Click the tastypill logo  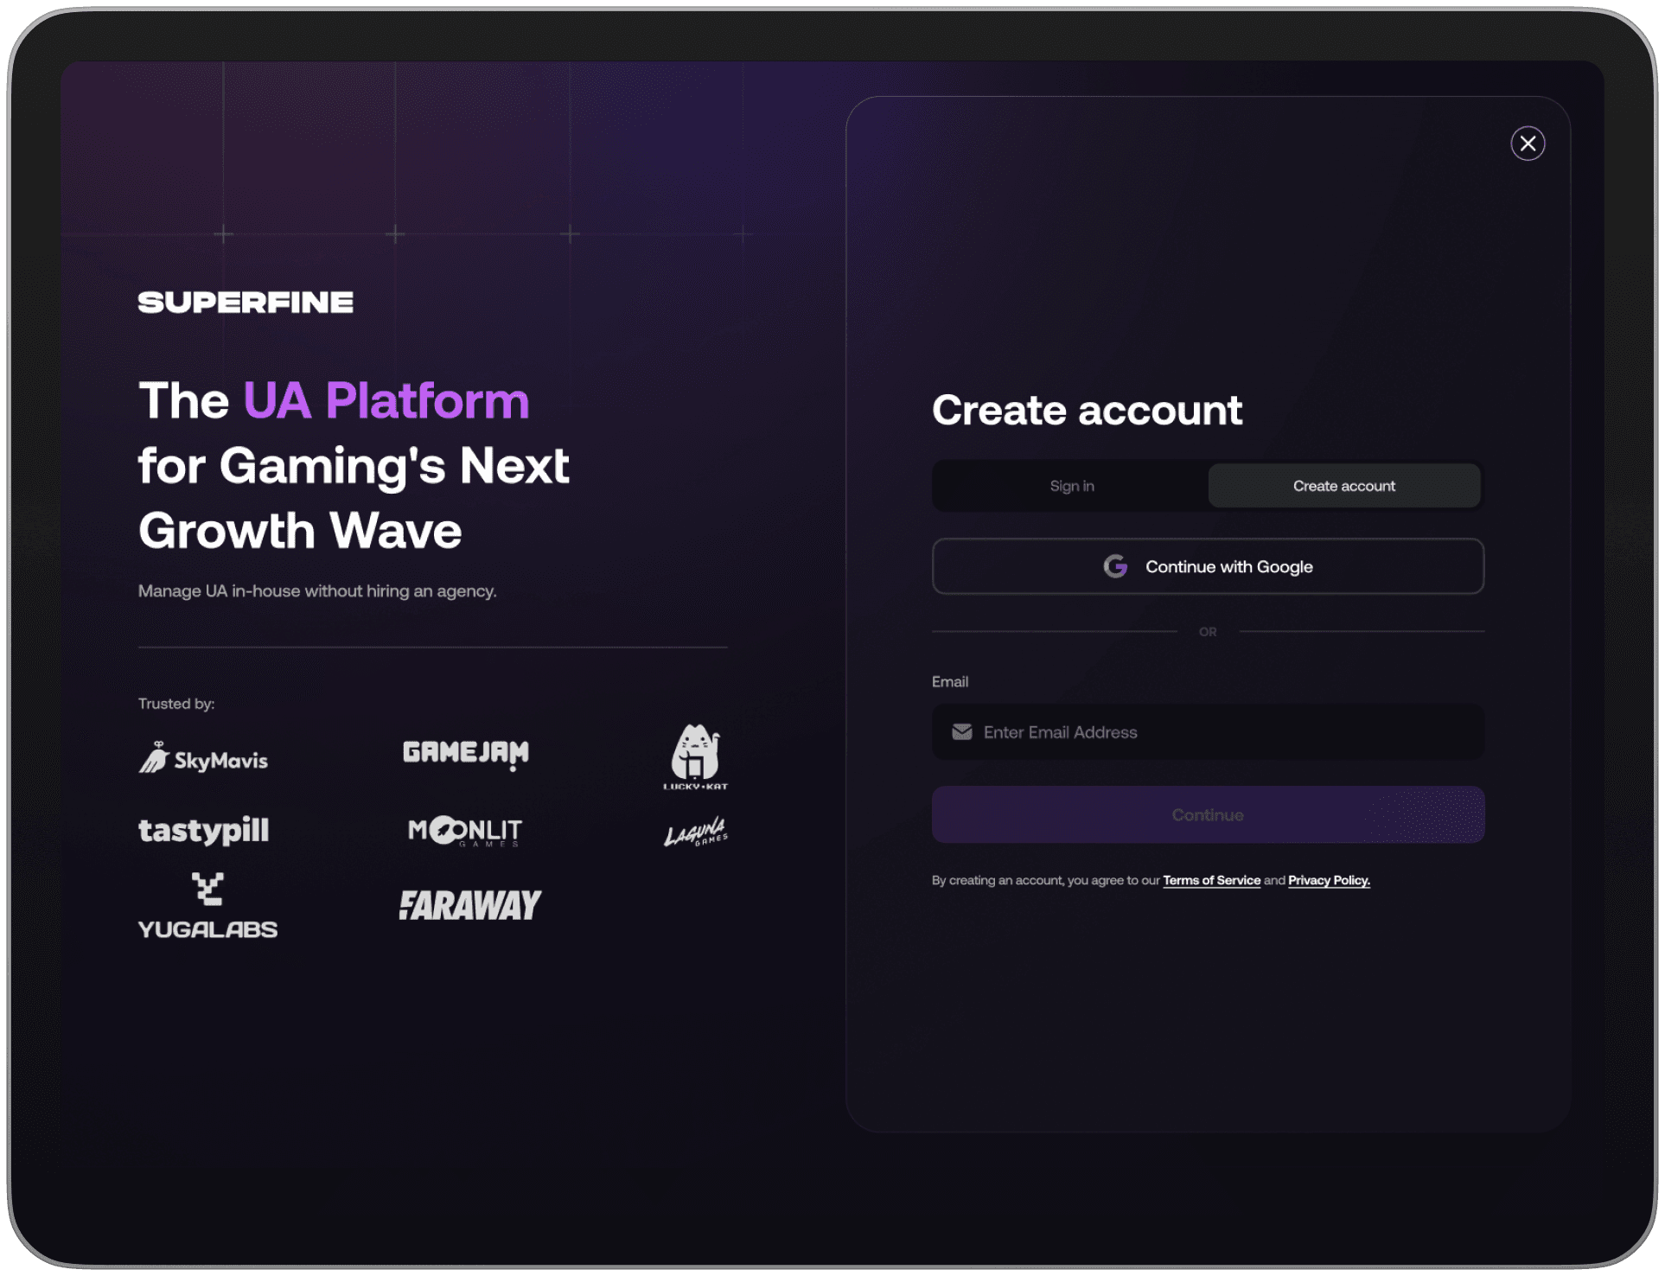(x=204, y=830)
